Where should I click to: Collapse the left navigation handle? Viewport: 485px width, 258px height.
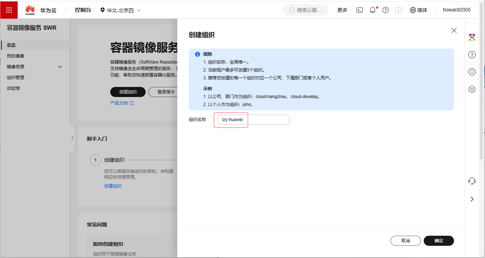click(72, 138)
